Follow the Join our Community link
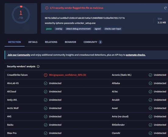The height and width of the screenshot is (137, 168). 19,55
